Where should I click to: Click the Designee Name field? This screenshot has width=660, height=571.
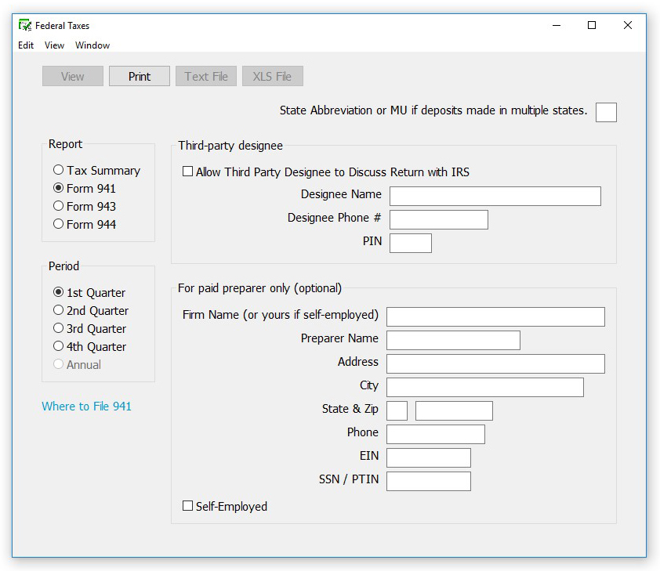495,197
